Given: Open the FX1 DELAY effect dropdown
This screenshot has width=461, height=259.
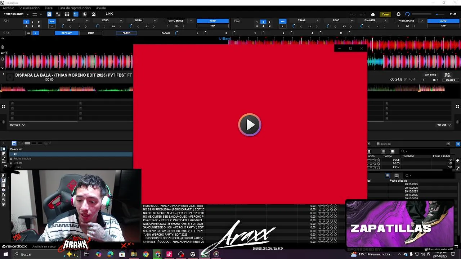Looking at the screenshot, I should (x=86, y=21).
